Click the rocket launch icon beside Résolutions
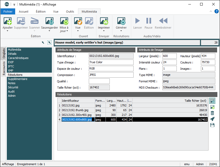220x167 pixels. [x=212, y=119]
